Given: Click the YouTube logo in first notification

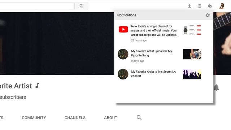Looking at the screenshot, I should (x=123, y=29).
